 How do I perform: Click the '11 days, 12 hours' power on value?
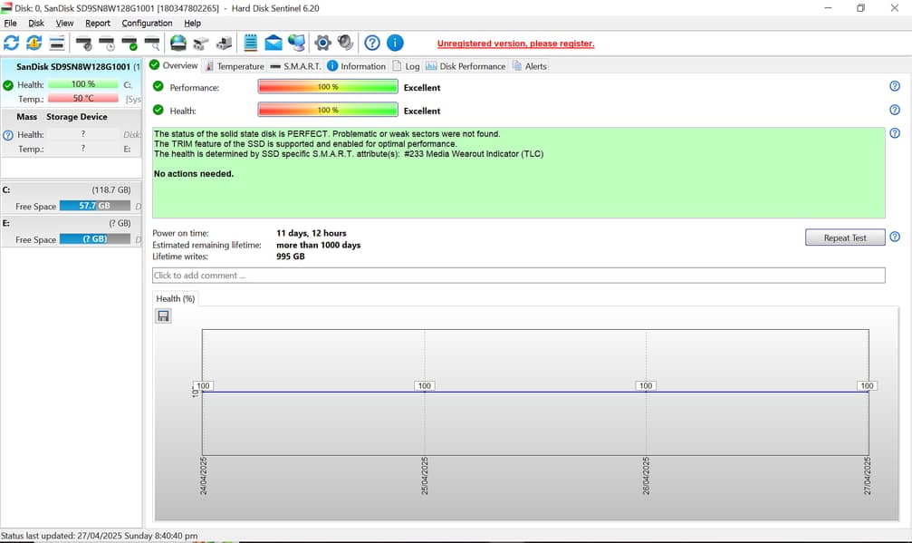(312, 233)
